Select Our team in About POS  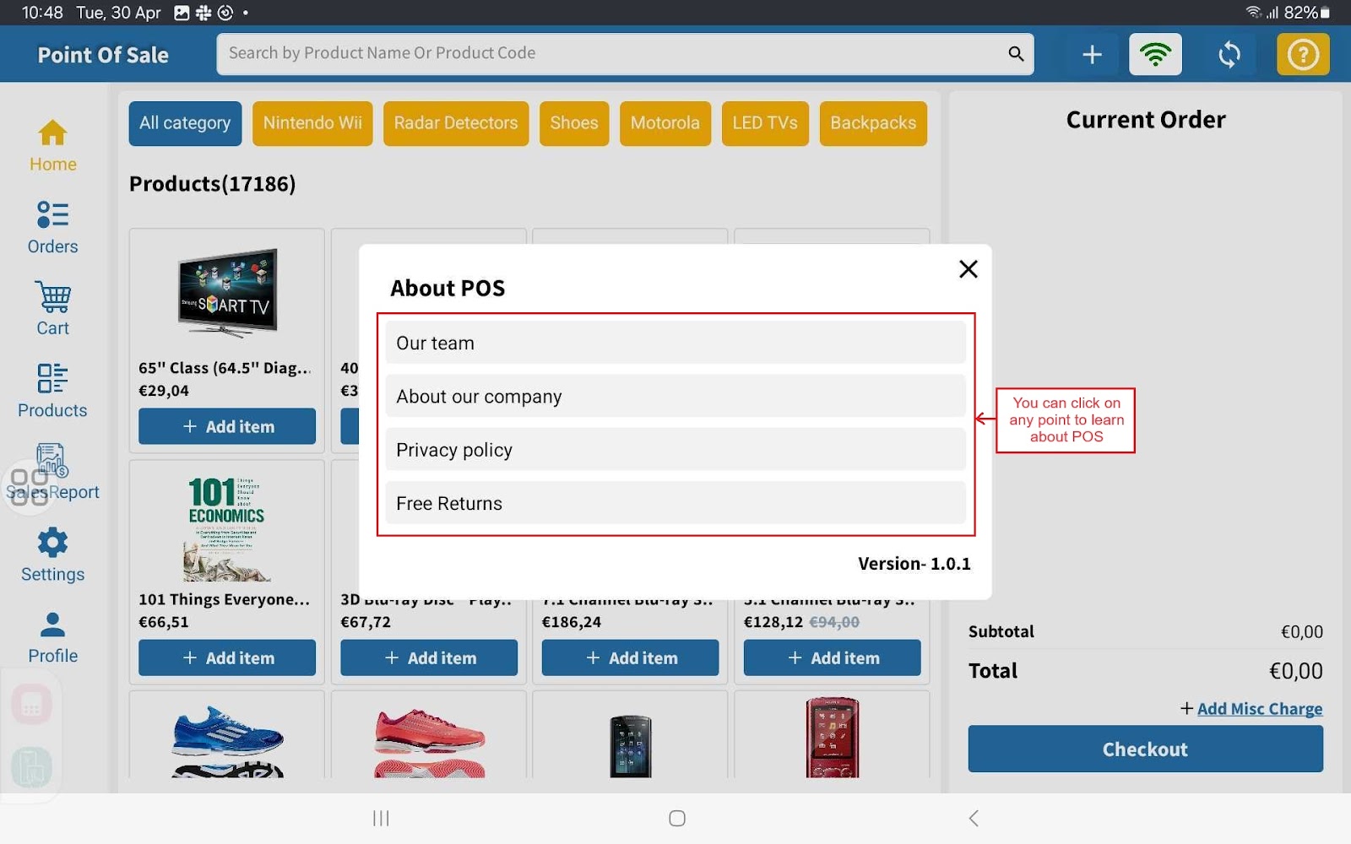[675, 343]
